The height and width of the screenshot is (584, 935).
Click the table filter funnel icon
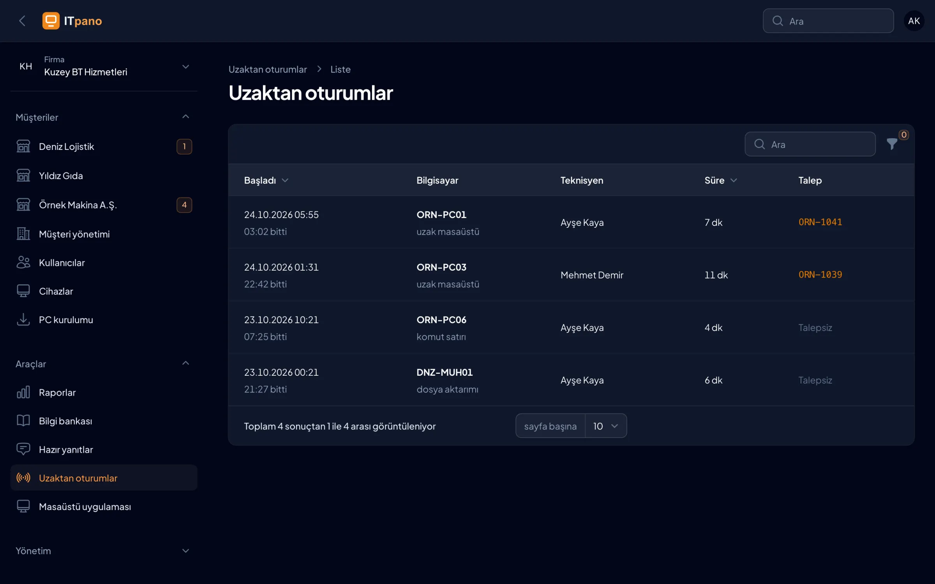[892, 144]
